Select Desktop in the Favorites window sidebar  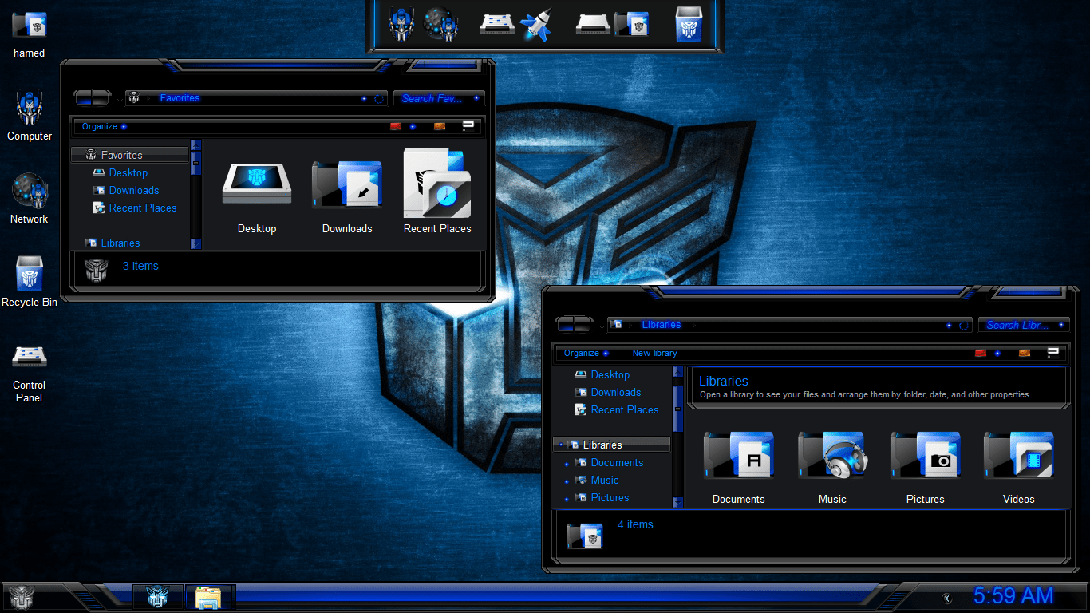pyautogui.click(x=120, y=172)
